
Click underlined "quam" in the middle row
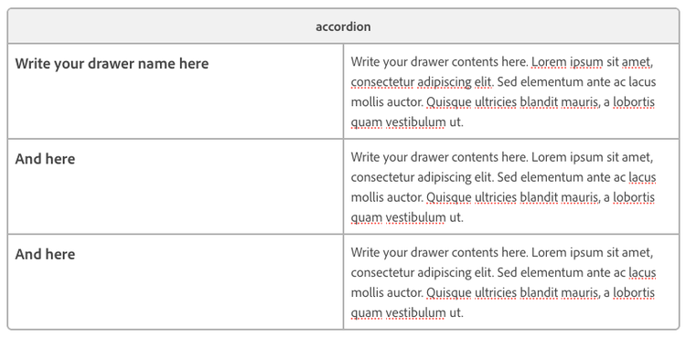coord(367,218)
